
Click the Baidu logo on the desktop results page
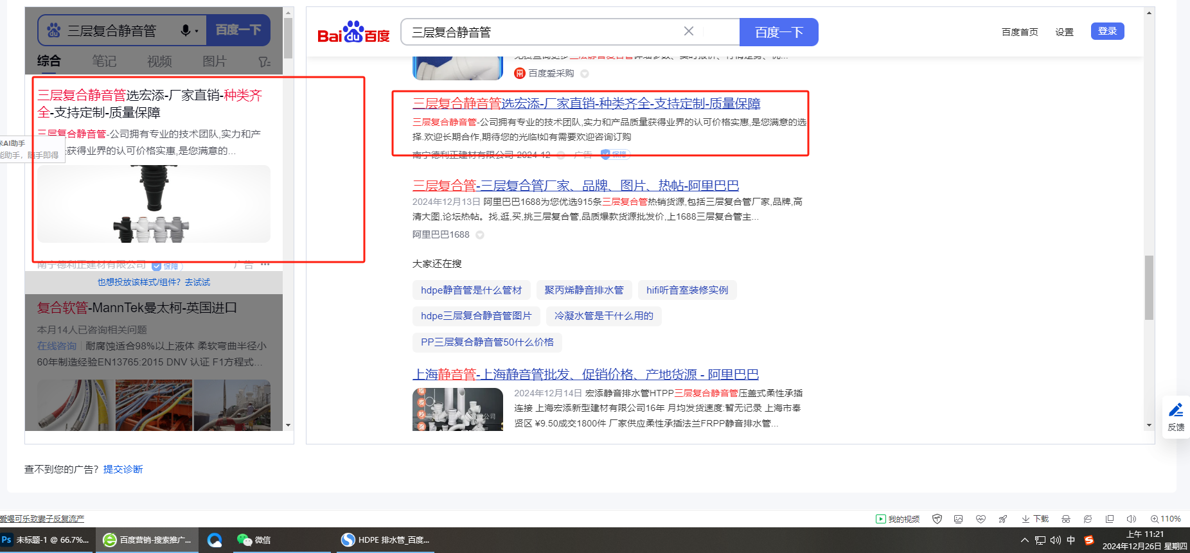point(354,32)
